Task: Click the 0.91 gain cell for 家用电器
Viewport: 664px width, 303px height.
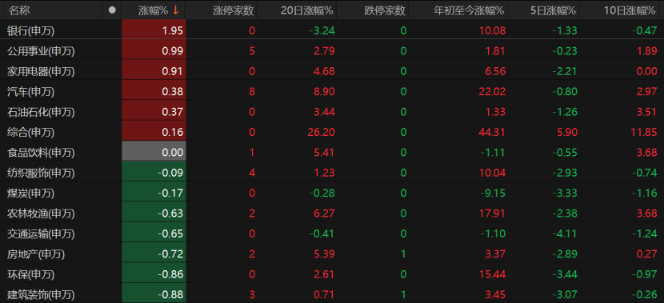Action: pyautogui.click(x=154, y=70)
